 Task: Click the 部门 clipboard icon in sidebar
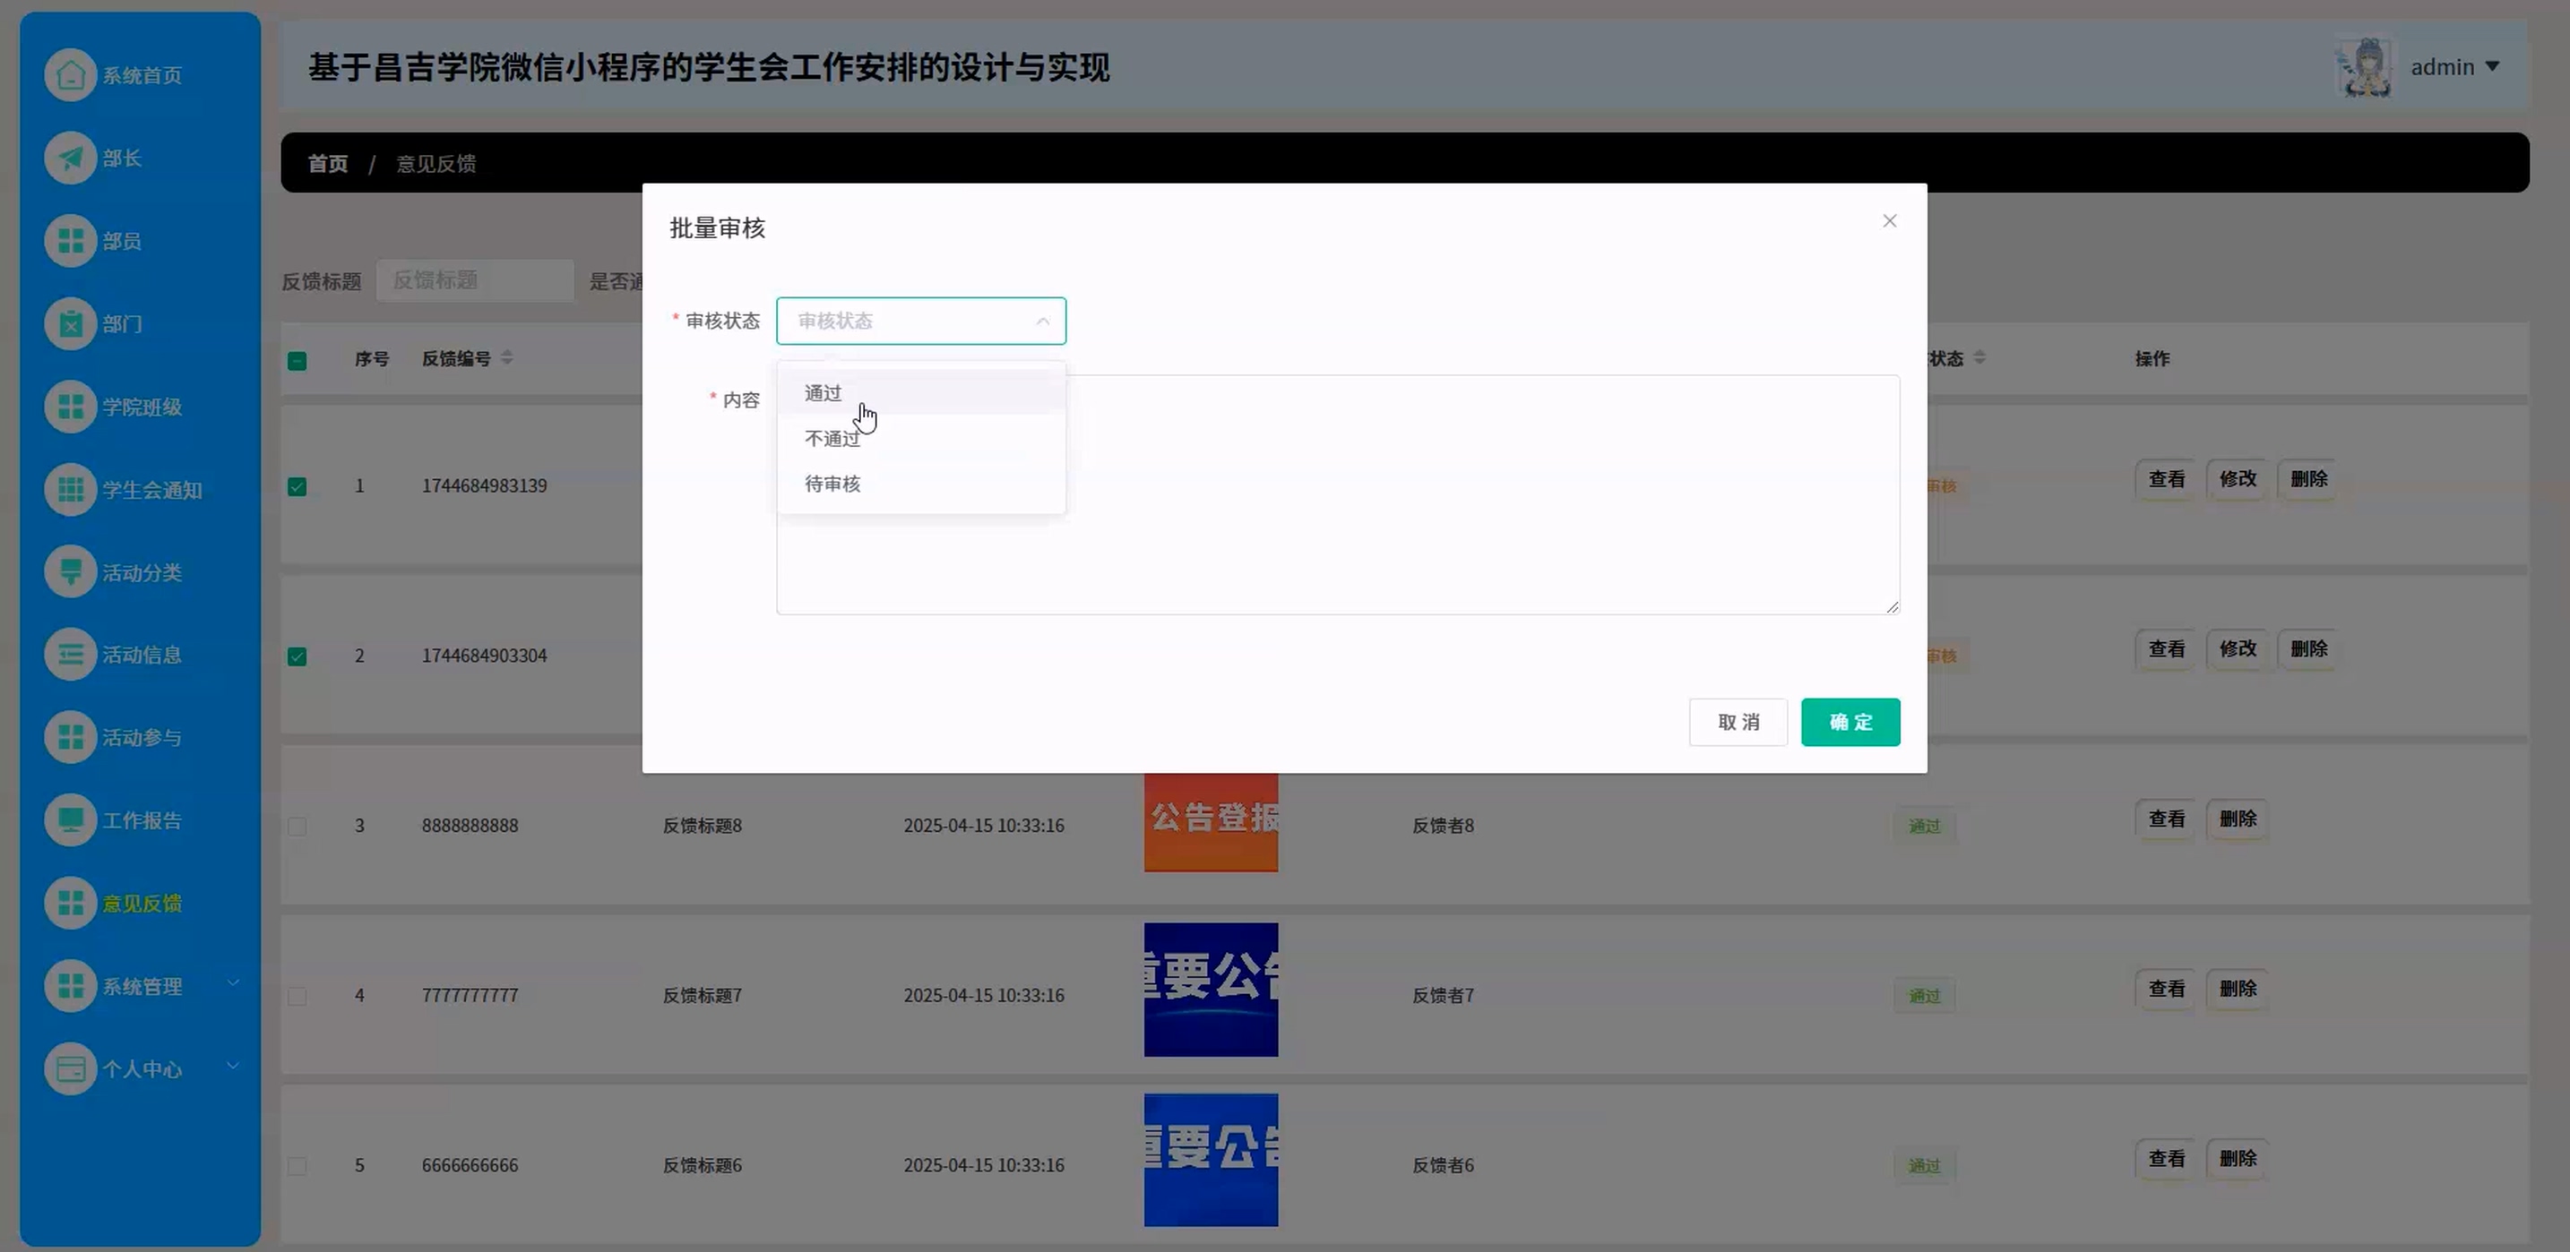pyautogui.click(x=70, y=324)
